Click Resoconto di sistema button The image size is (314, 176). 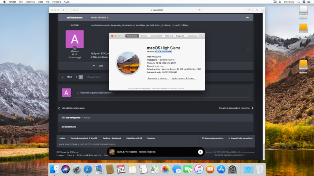[x=158, y=78]
